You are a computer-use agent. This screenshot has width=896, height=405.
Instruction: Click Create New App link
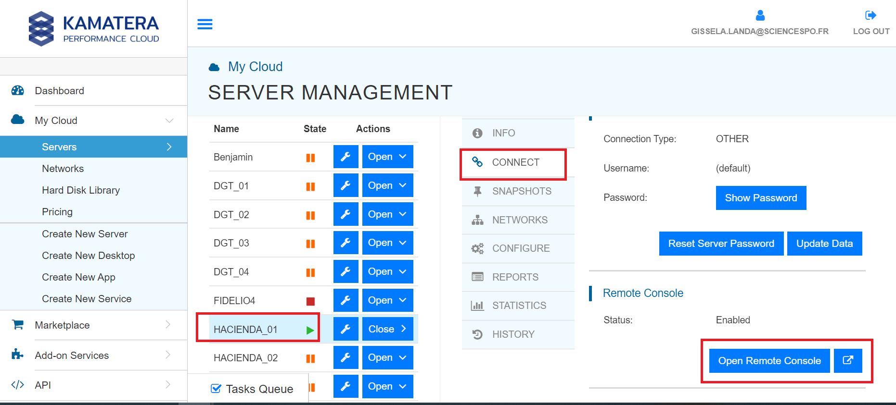tap(78, 277)
